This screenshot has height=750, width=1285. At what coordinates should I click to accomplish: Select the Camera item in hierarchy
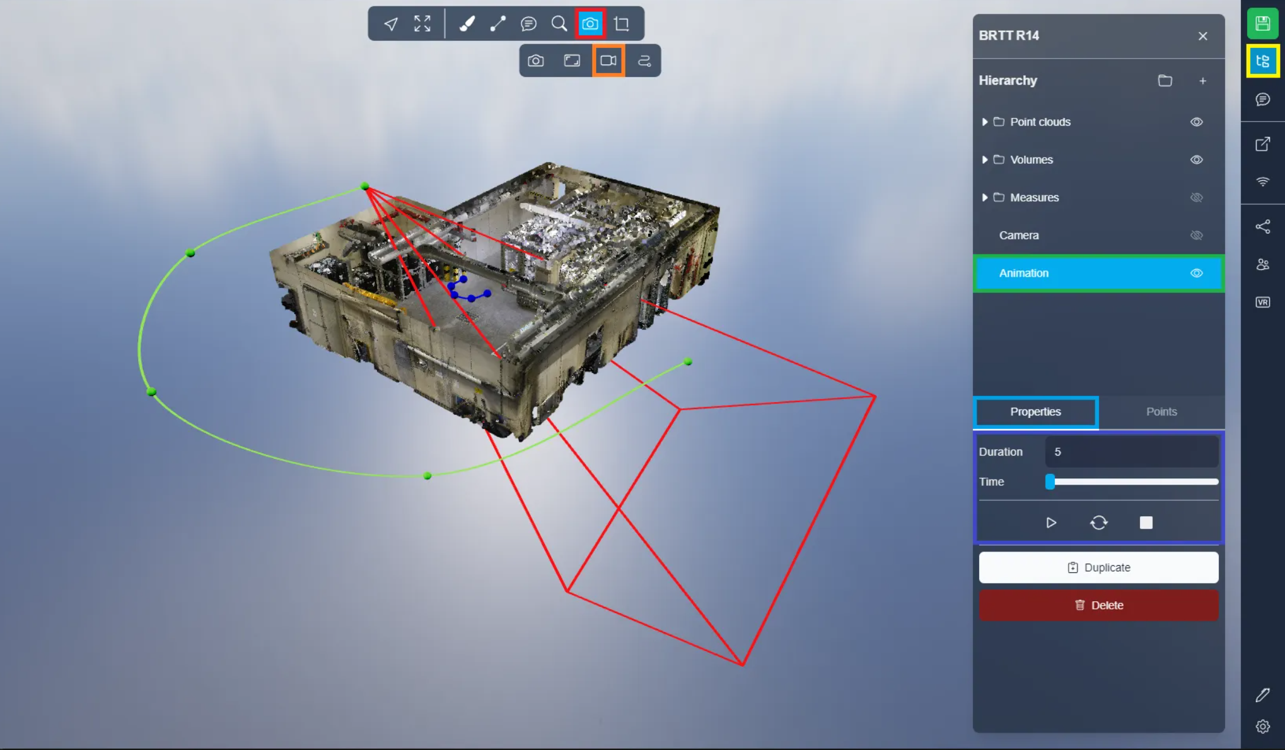click(x=1018, y=235)
